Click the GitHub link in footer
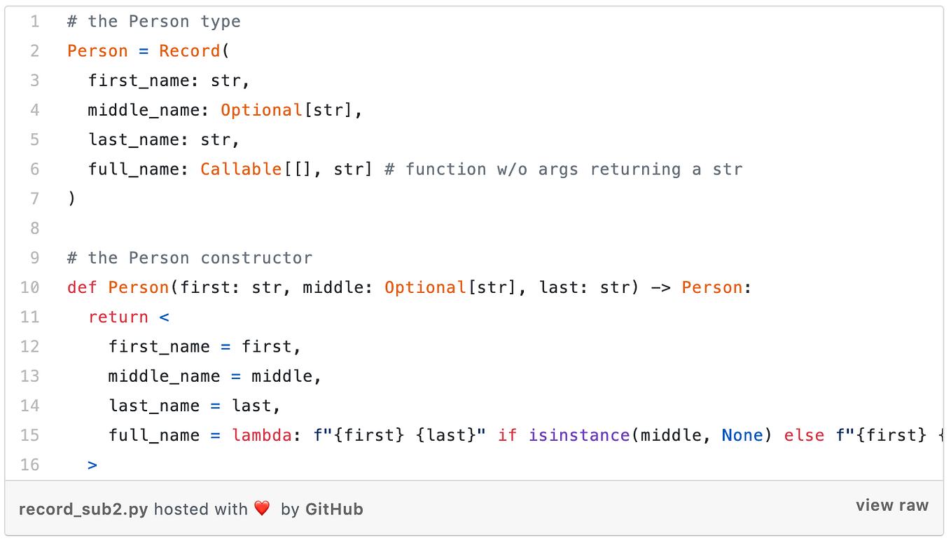The image size is (951, 543). click(334, 509)
